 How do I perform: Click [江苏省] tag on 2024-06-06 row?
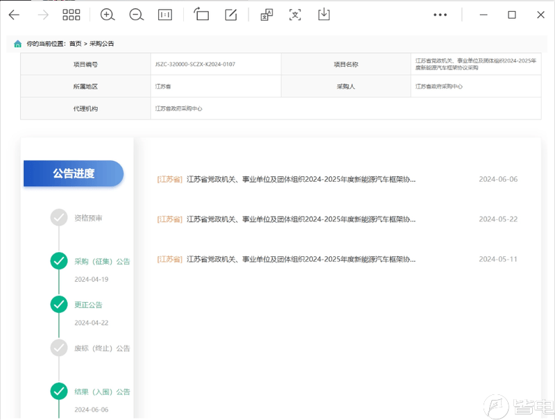(169, 180)
